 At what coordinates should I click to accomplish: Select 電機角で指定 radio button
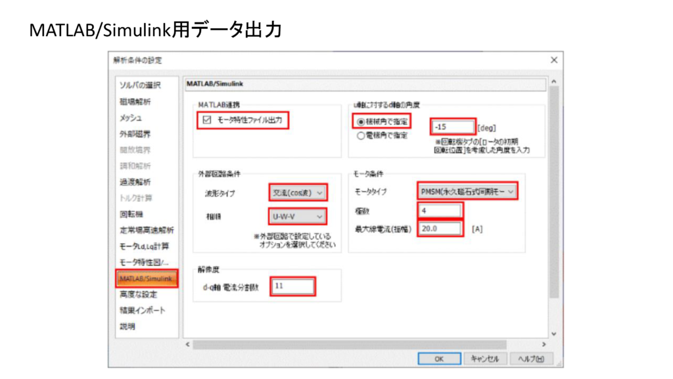(x=361, y=136)
